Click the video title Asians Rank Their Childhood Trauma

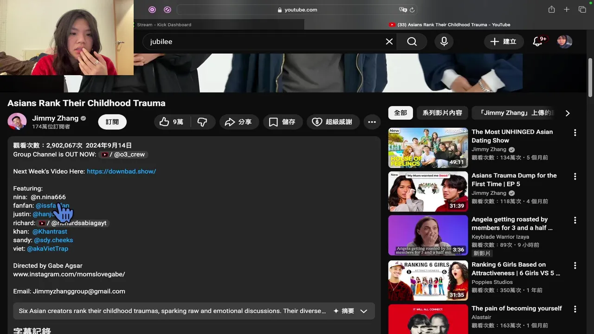(x=86, y=103)
